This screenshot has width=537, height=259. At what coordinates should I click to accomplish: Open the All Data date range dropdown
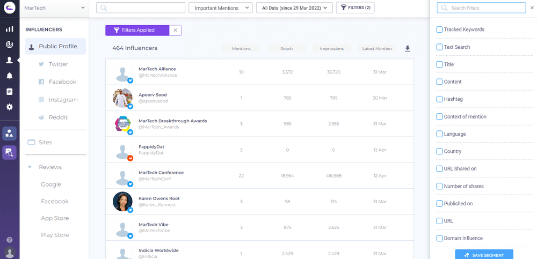coord(294,8)
